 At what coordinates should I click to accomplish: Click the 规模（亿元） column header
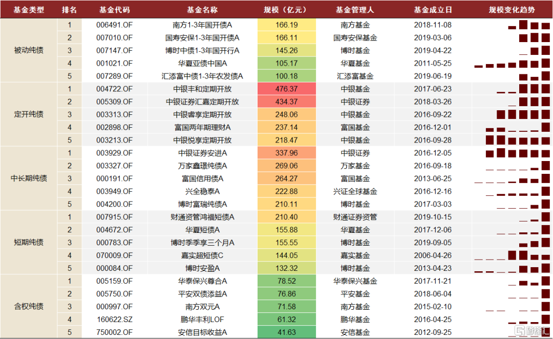tap(286, 10)
